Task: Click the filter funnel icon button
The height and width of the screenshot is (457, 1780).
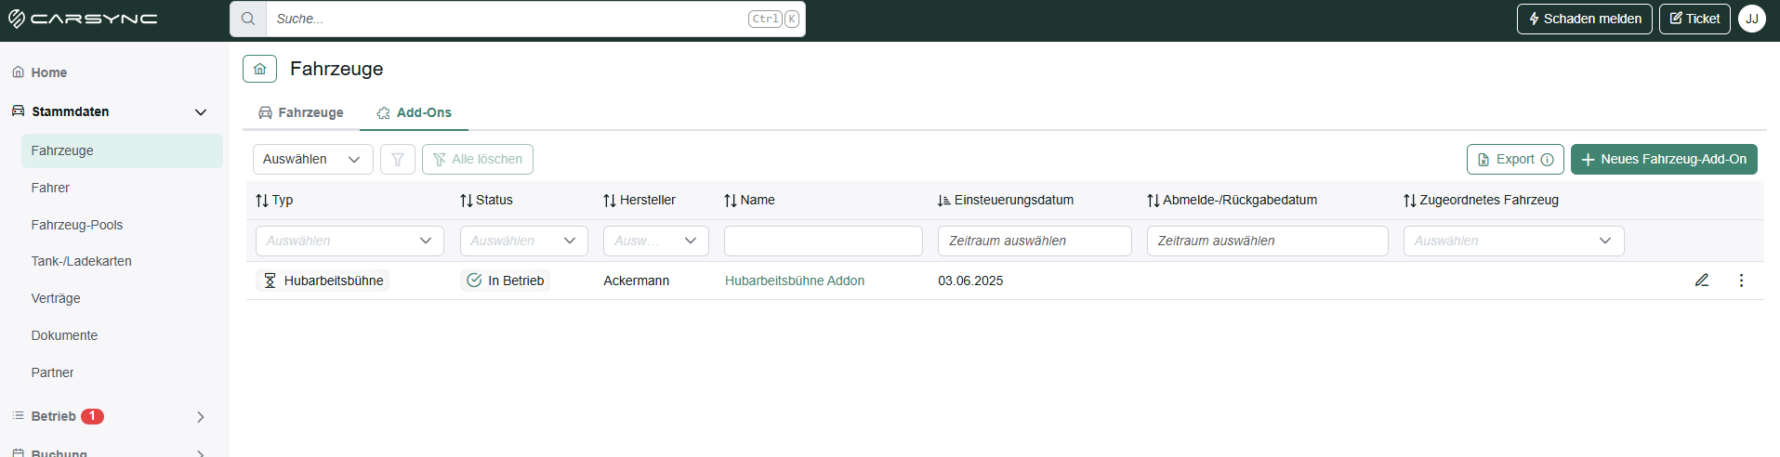Action: click(x=398, y=159)
